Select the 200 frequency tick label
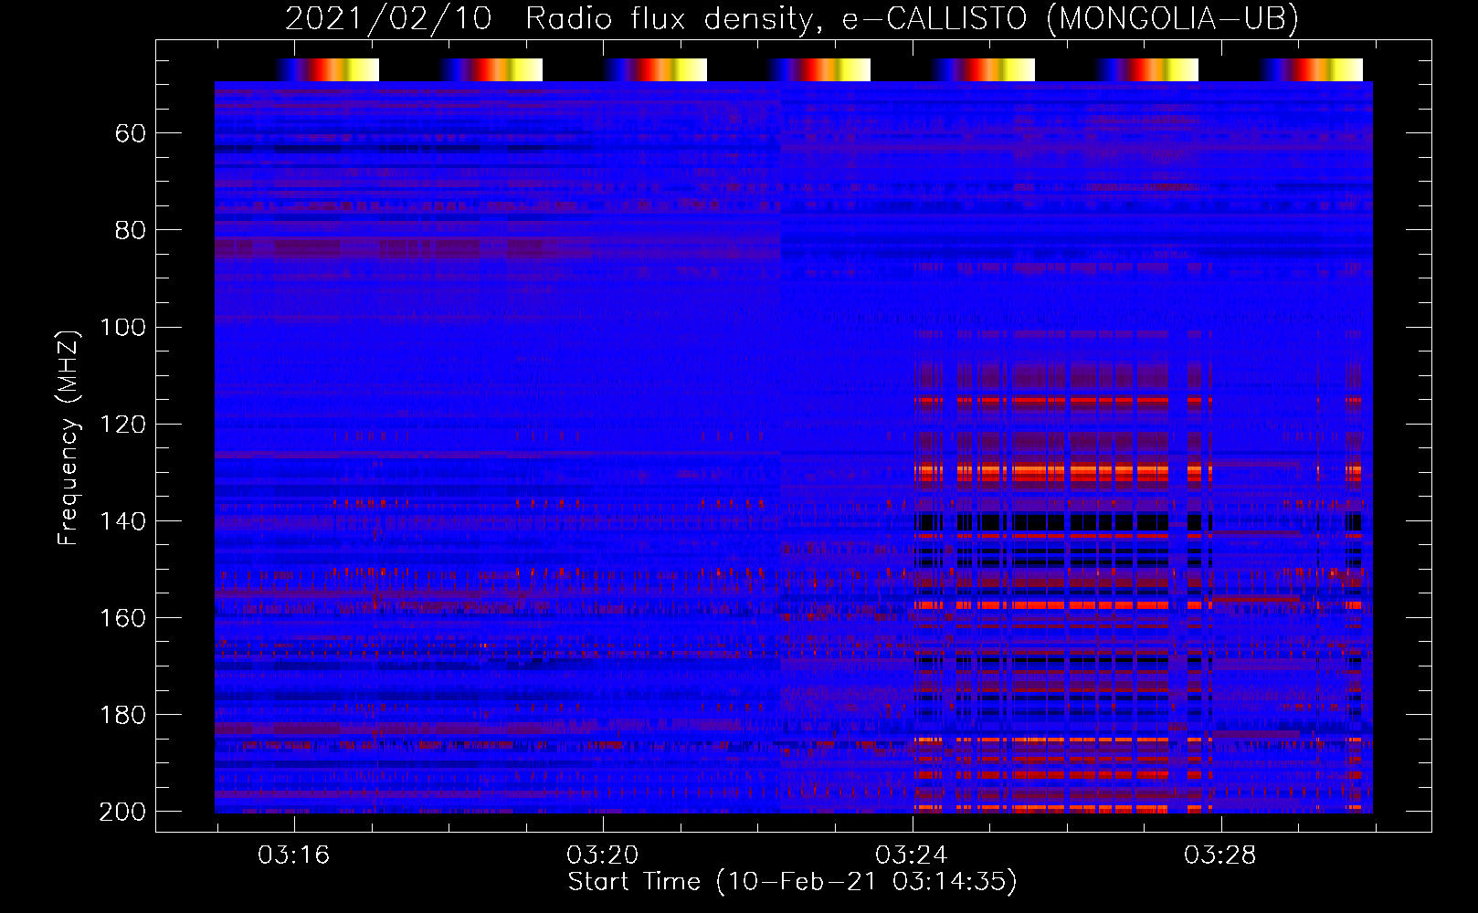 [122, 812]
